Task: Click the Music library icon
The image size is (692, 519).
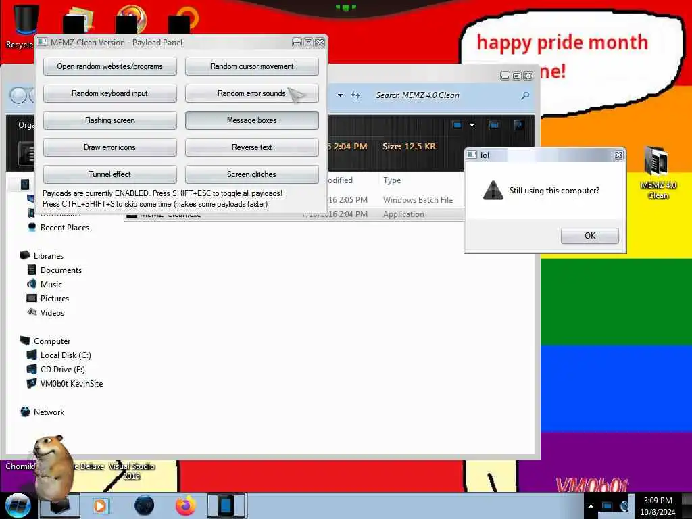Action: (32, 285)
